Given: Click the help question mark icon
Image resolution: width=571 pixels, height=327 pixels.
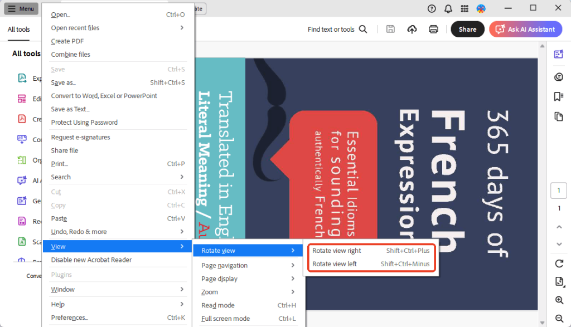Looking at the screenshot, I should tap(432, 8).
